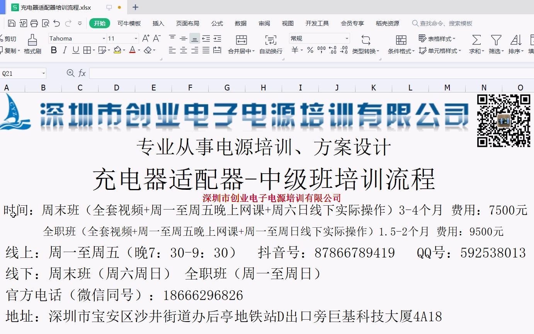The width and height of the screenshot is (534, 334).
Task: Click Type Conversion (类型转换) button
Action: (x=366, y=44)
